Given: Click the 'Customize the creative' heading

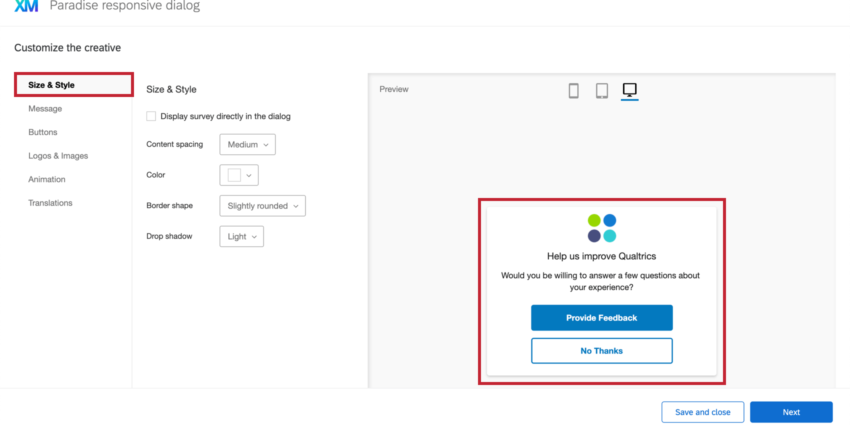Looking at the screenshot, I should pos(67,47).
